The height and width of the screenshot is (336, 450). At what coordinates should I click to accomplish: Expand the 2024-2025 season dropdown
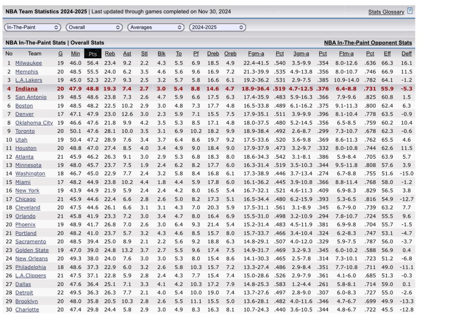217,27
